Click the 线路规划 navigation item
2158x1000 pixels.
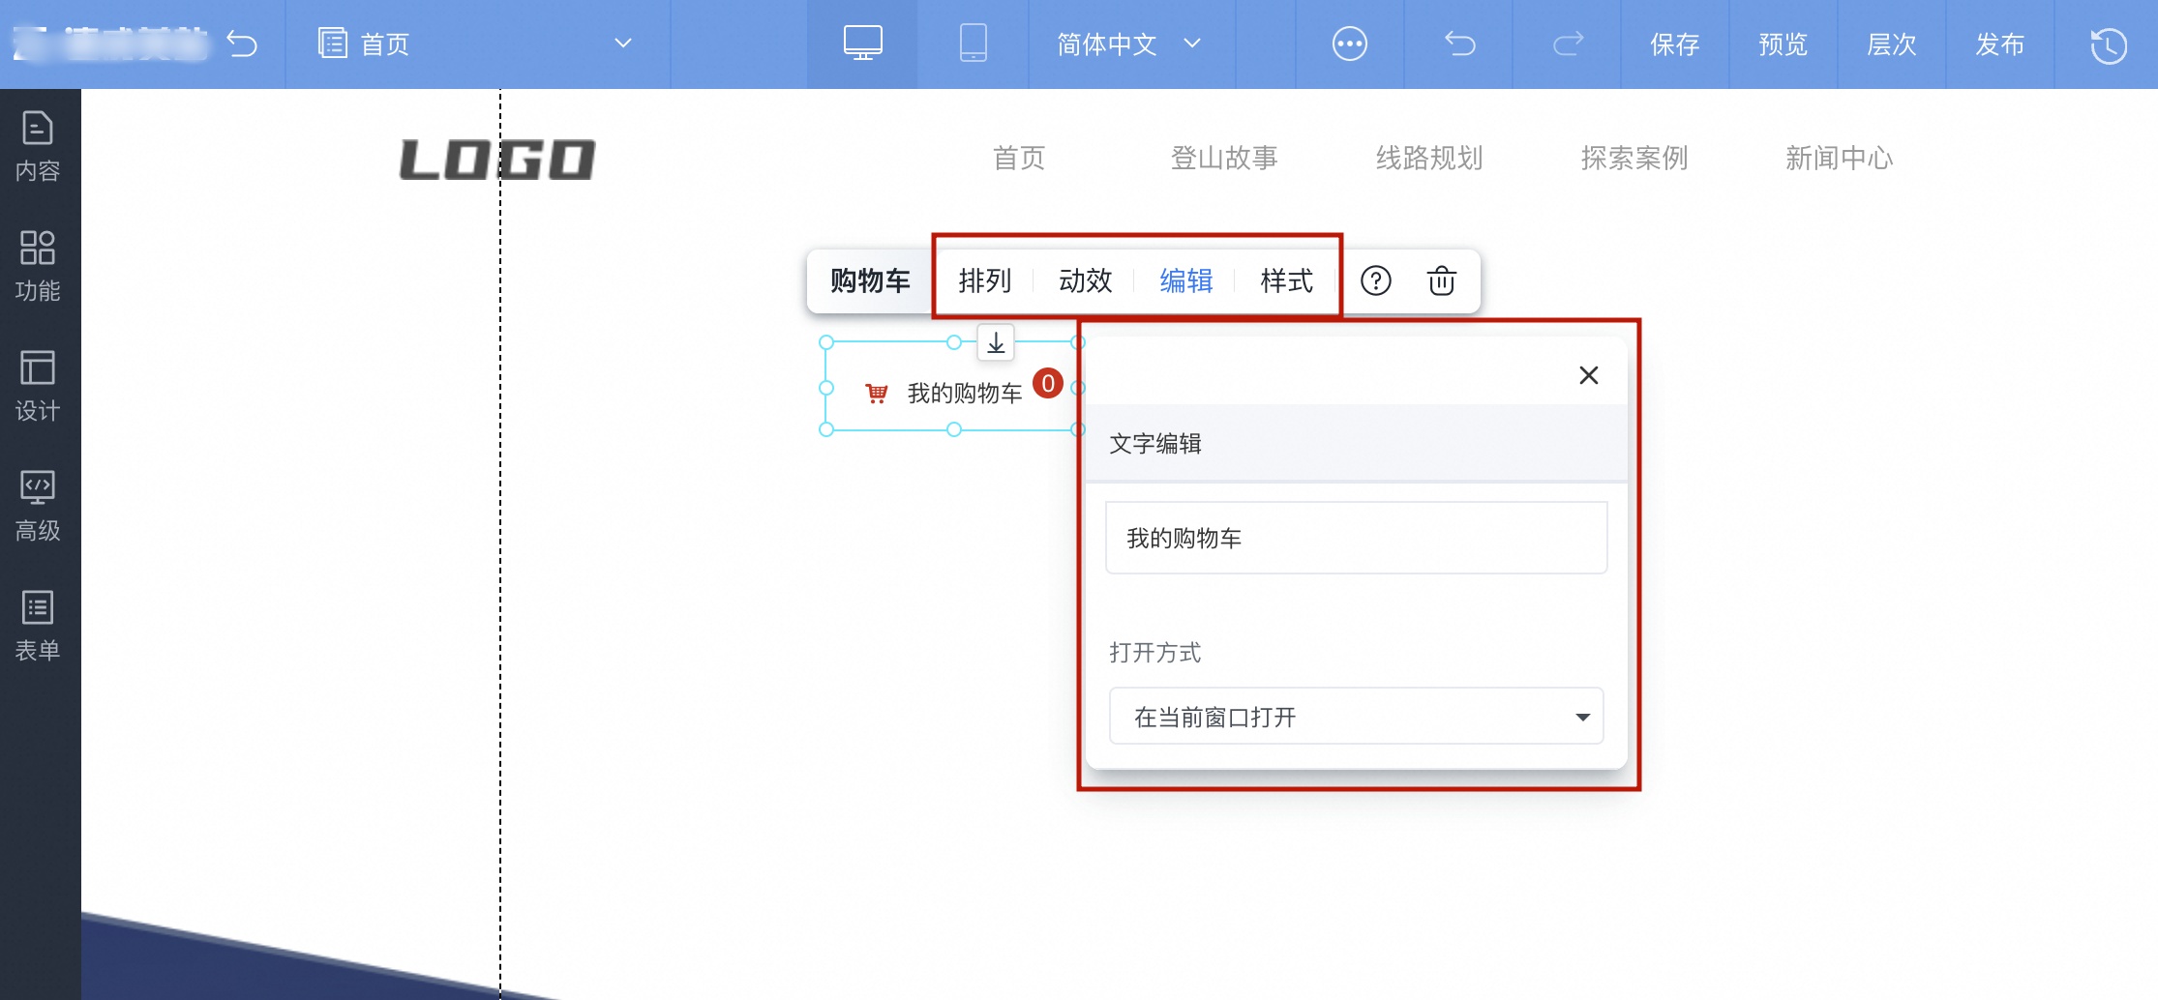[1429, 158]
